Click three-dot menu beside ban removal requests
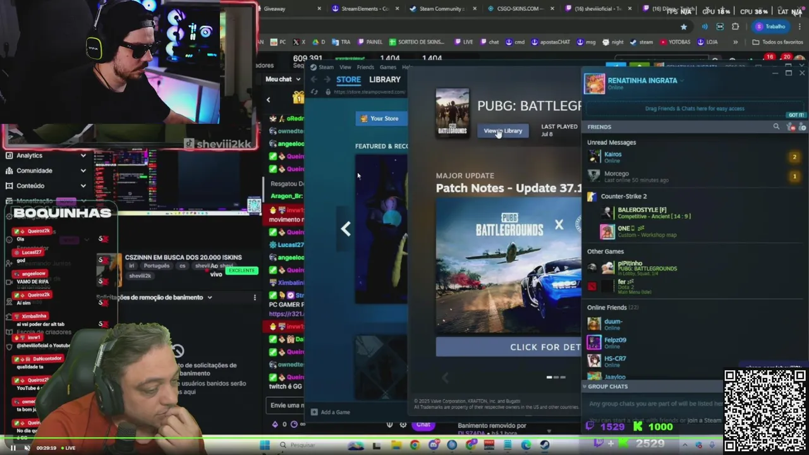The image size is (809, 455). tap(255, 297)
